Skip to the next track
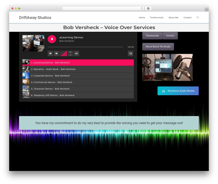Viewport: 218px width, 184px height. point(56,54)
